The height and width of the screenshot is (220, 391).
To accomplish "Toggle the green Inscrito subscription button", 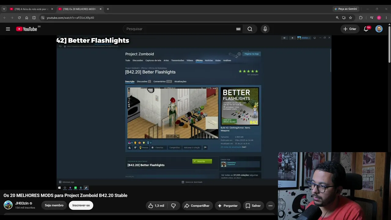I will click(202, 161).
